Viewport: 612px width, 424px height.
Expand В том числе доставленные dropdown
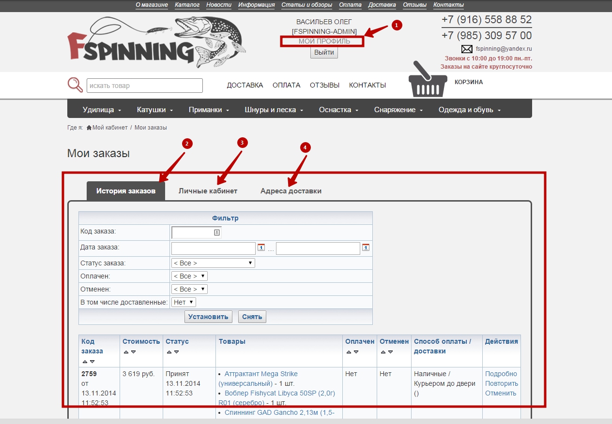(184, 302)
